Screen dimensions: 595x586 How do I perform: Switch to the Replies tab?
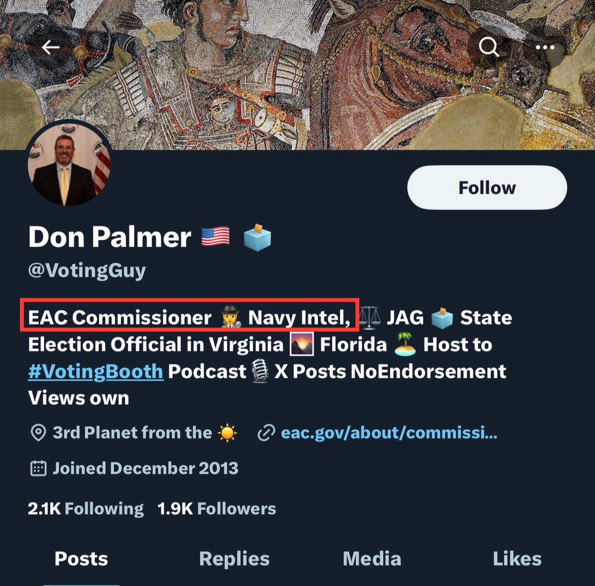234,559
